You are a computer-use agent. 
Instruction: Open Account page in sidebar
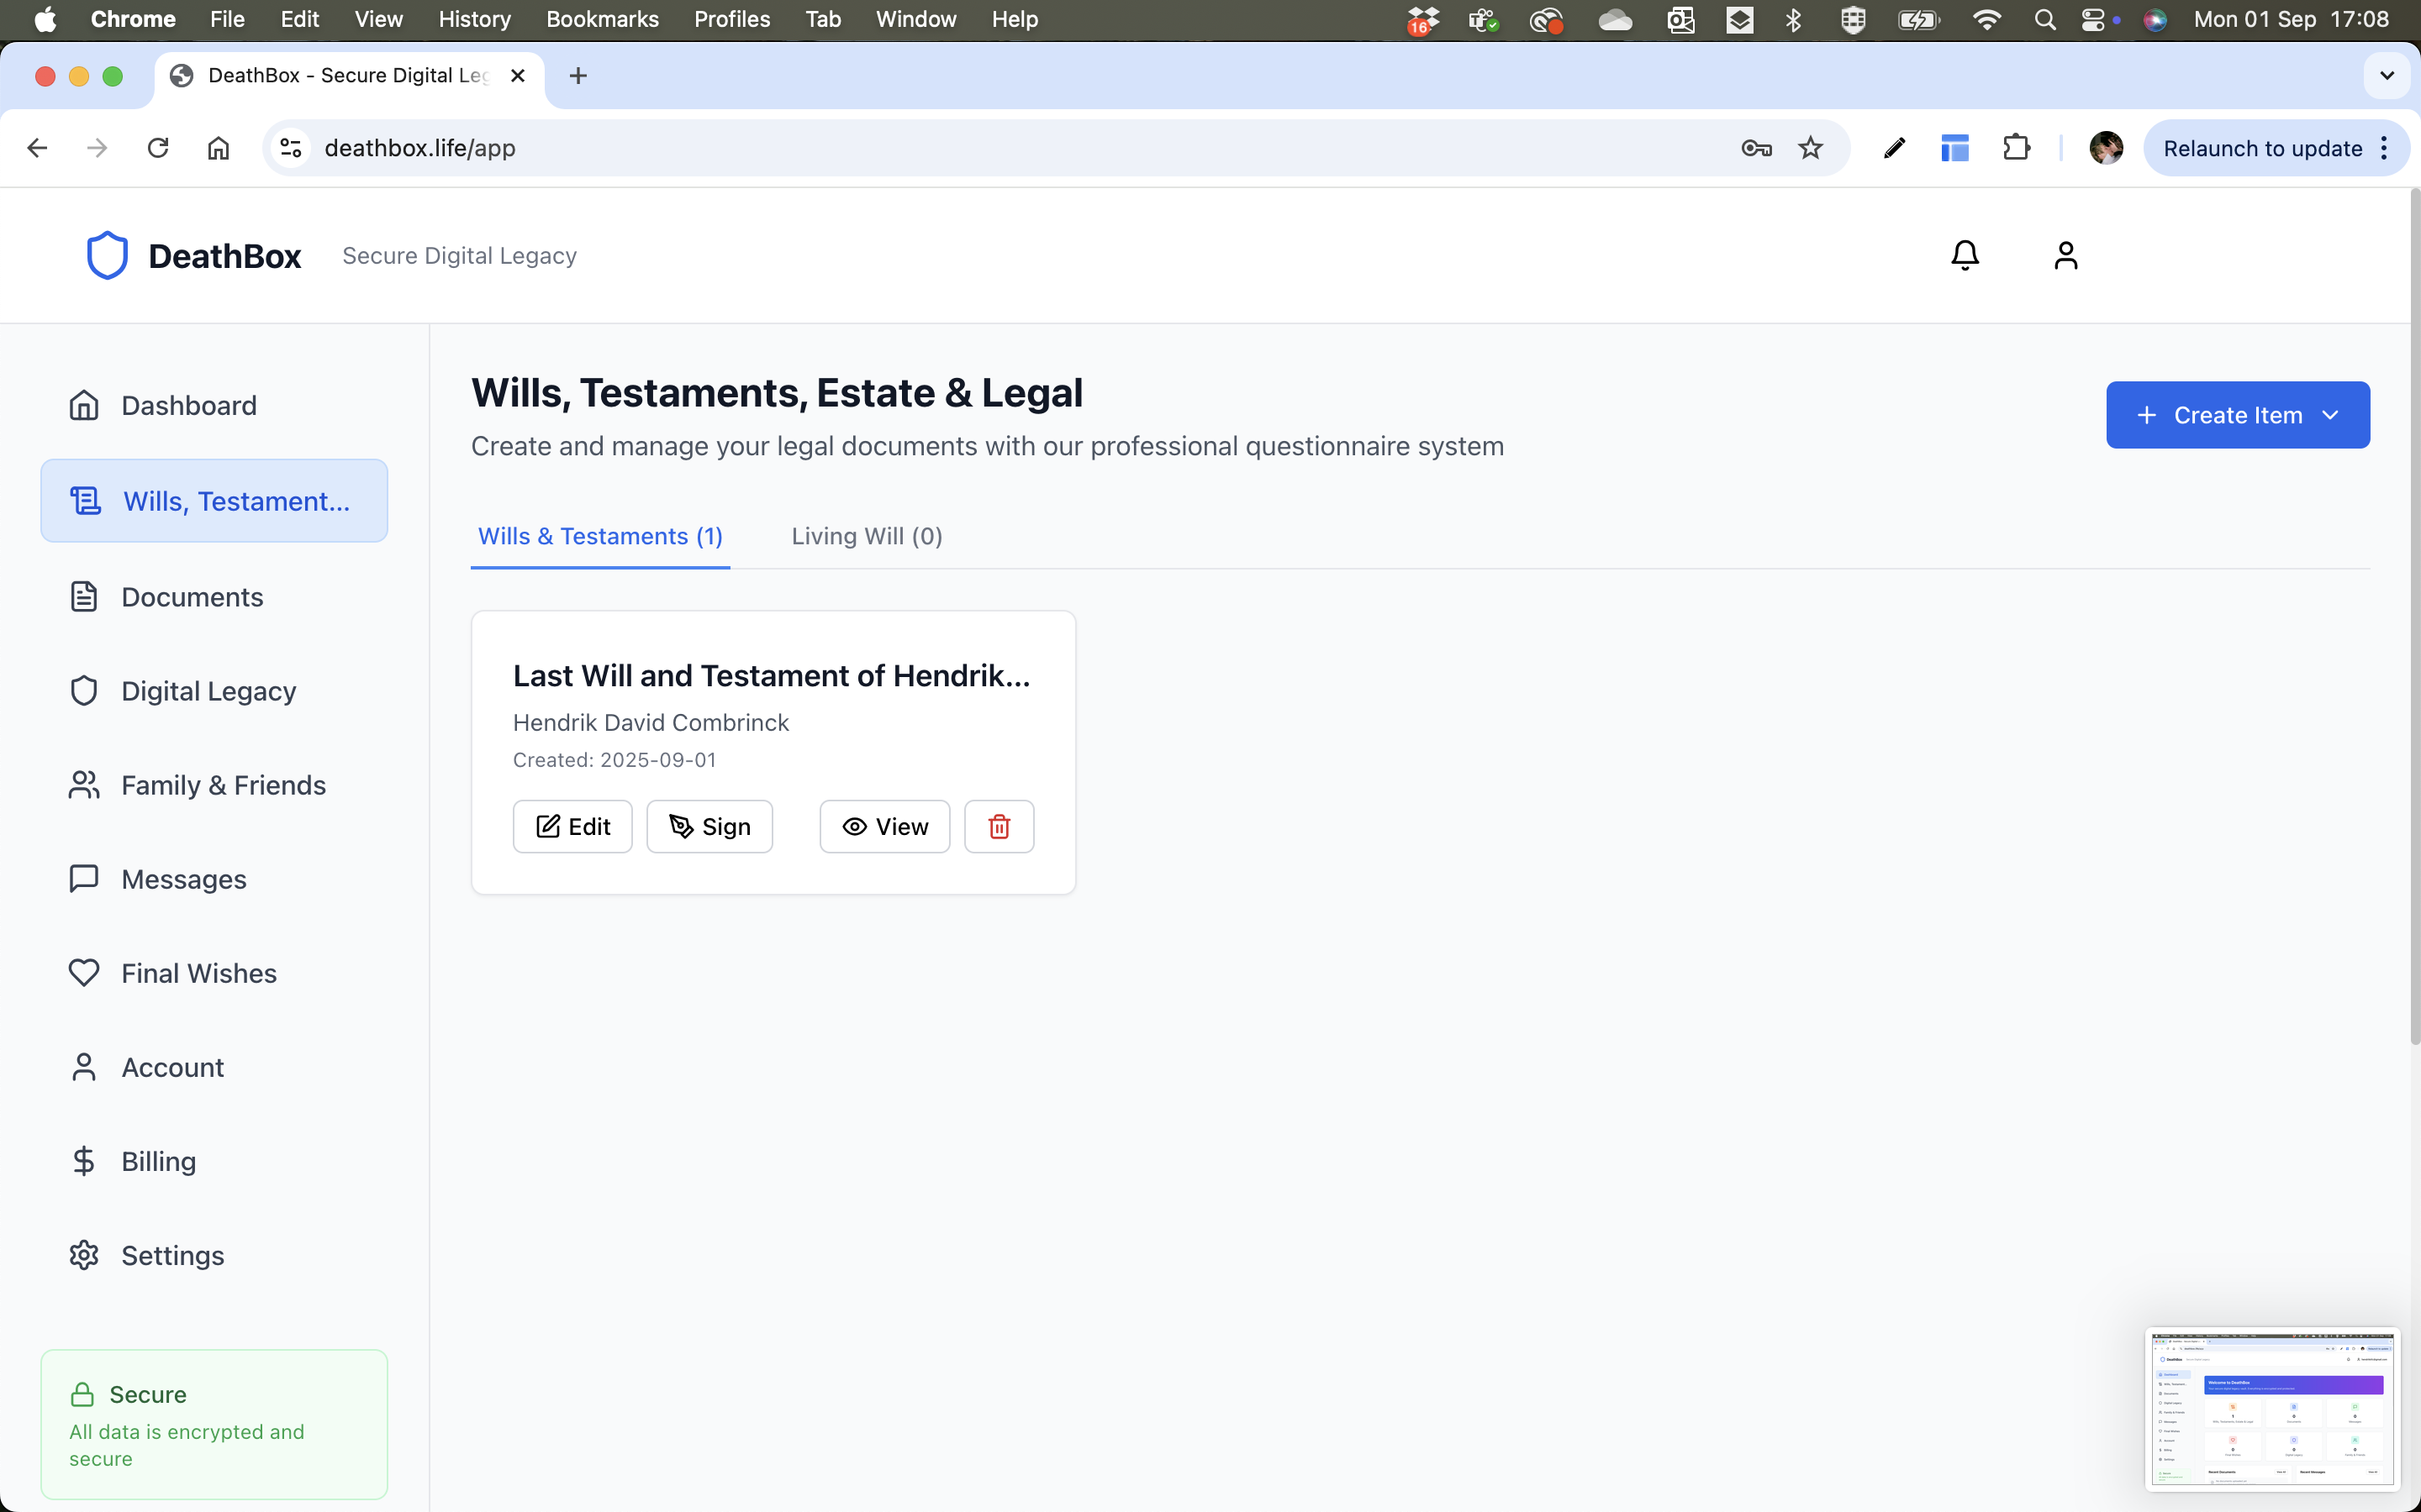coord(214,1067)
